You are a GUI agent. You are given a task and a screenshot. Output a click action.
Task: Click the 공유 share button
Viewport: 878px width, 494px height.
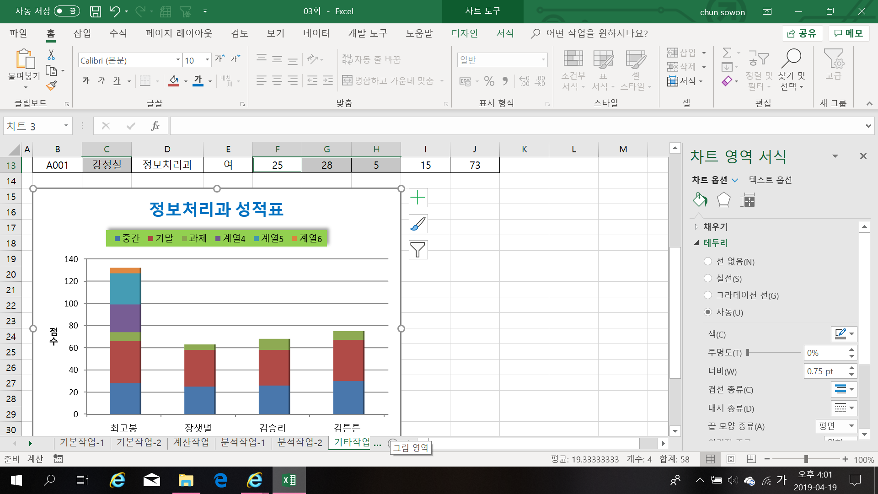tap(802, 33)
